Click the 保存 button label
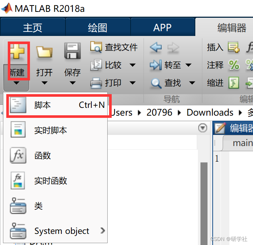This screenshot has width=253, height=245. [72, 72]
